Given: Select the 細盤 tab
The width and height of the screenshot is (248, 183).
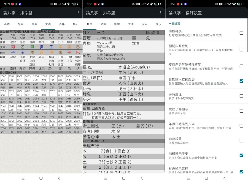Looking at the screenshot, I should [34, 24].
